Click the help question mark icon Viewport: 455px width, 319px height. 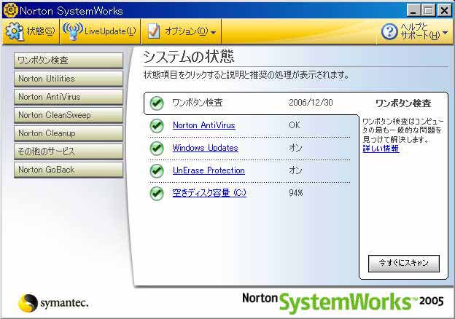point(389,31)
